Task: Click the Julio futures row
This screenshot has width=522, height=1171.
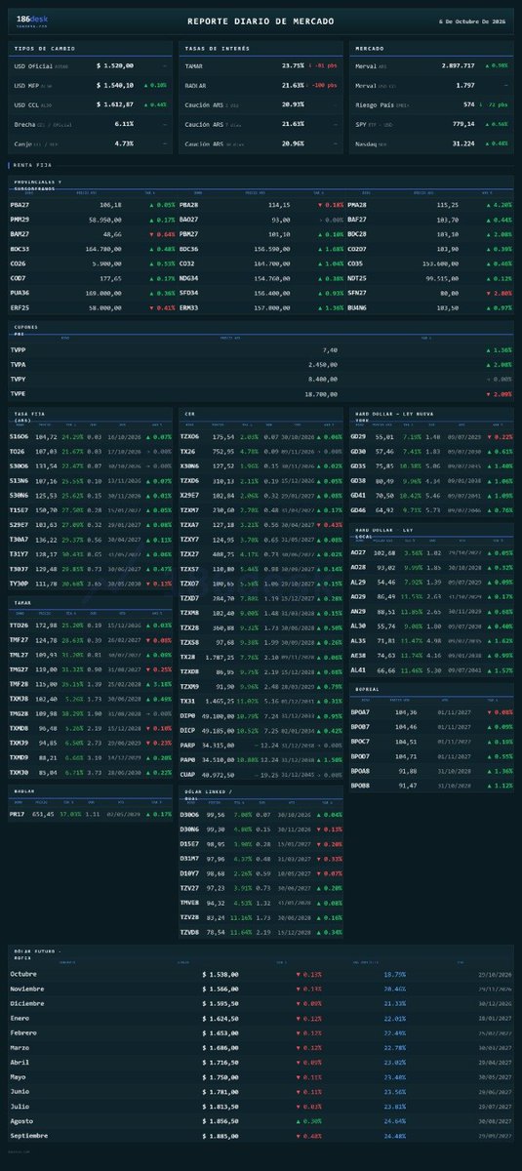Action: pos(261,1107)
